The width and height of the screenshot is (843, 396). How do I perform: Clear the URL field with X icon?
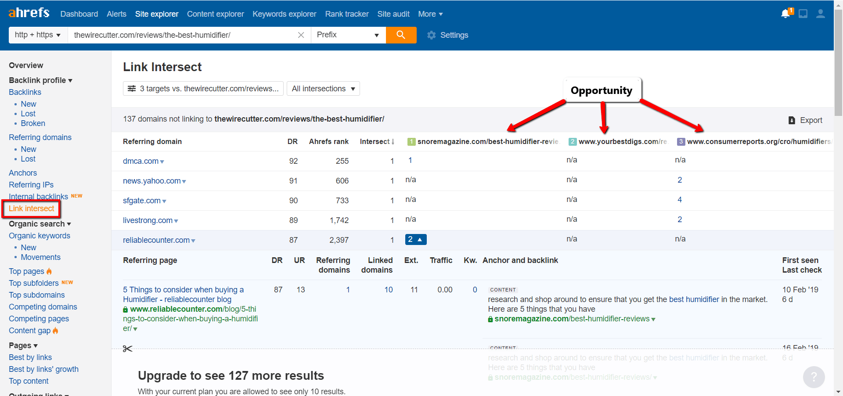[x=301, y=35]
